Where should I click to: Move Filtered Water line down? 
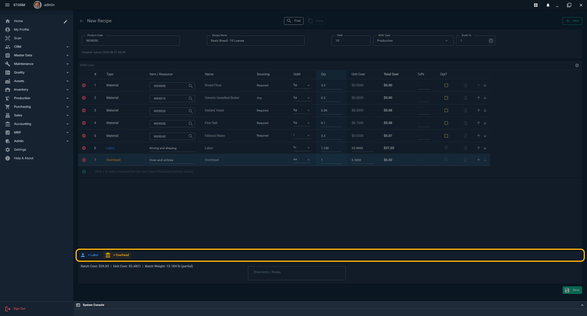(485, 136)
